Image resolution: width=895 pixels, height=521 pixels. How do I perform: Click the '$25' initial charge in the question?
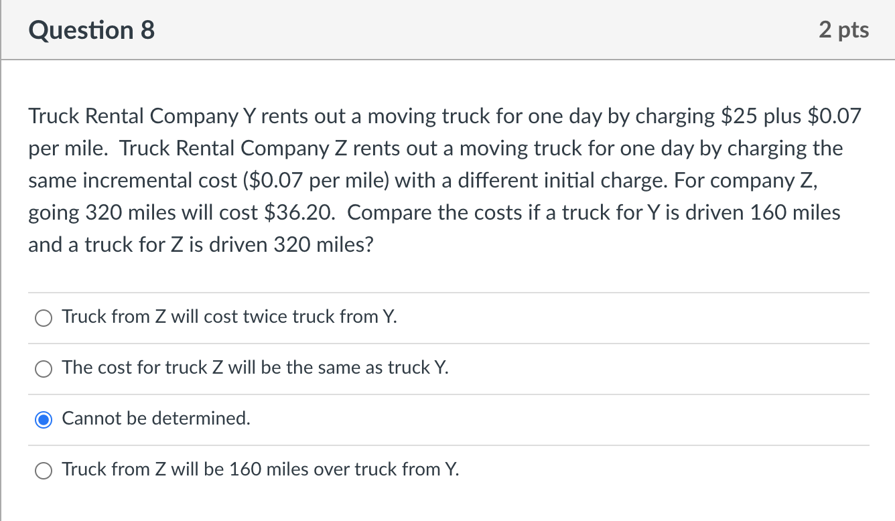738,117
